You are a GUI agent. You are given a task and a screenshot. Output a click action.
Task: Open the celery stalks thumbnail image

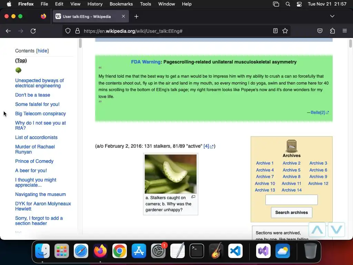coord(170,174)
